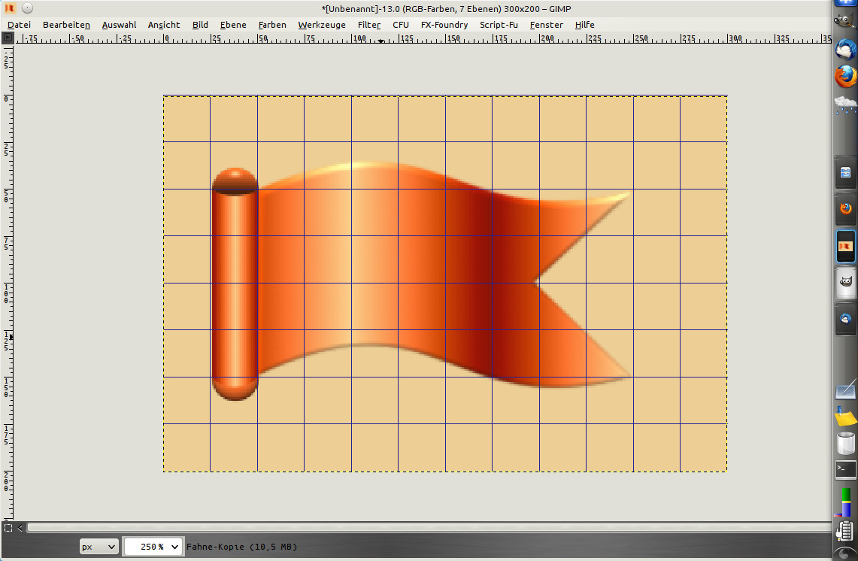Click the horizontal scrollbar left arrow

coord(20,528)
